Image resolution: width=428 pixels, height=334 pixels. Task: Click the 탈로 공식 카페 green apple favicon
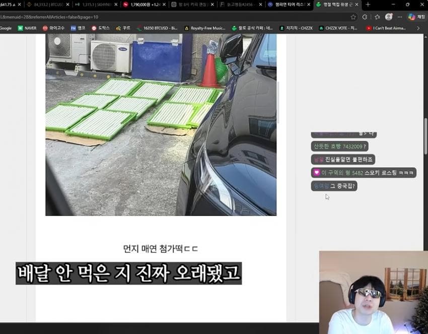tap(234, 28)
